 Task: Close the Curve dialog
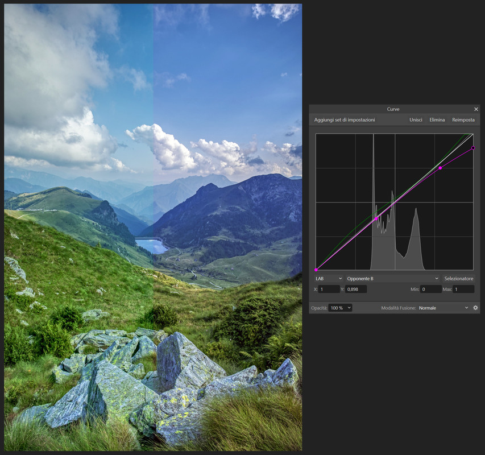tap(476, 109)
